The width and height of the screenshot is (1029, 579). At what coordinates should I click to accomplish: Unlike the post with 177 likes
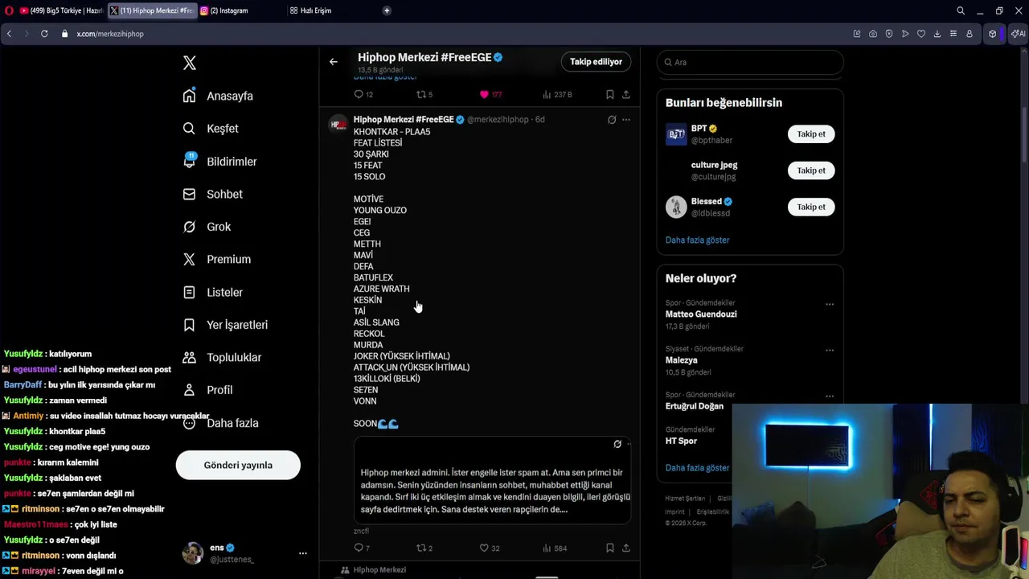pos(490,94)
